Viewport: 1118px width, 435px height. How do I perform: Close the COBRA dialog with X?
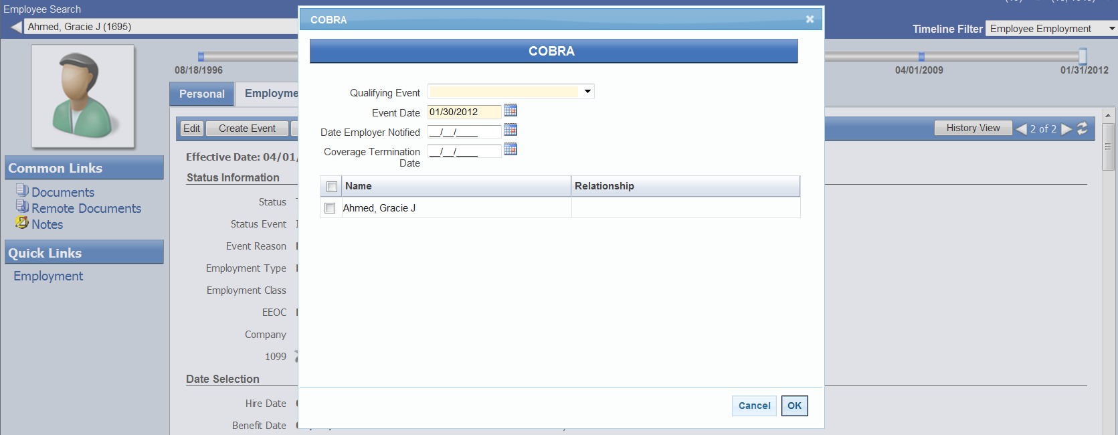click(x=810, y=19)
